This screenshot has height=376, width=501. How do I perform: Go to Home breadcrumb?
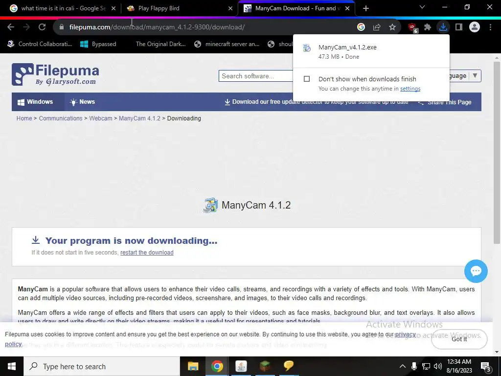pos(24,118)
